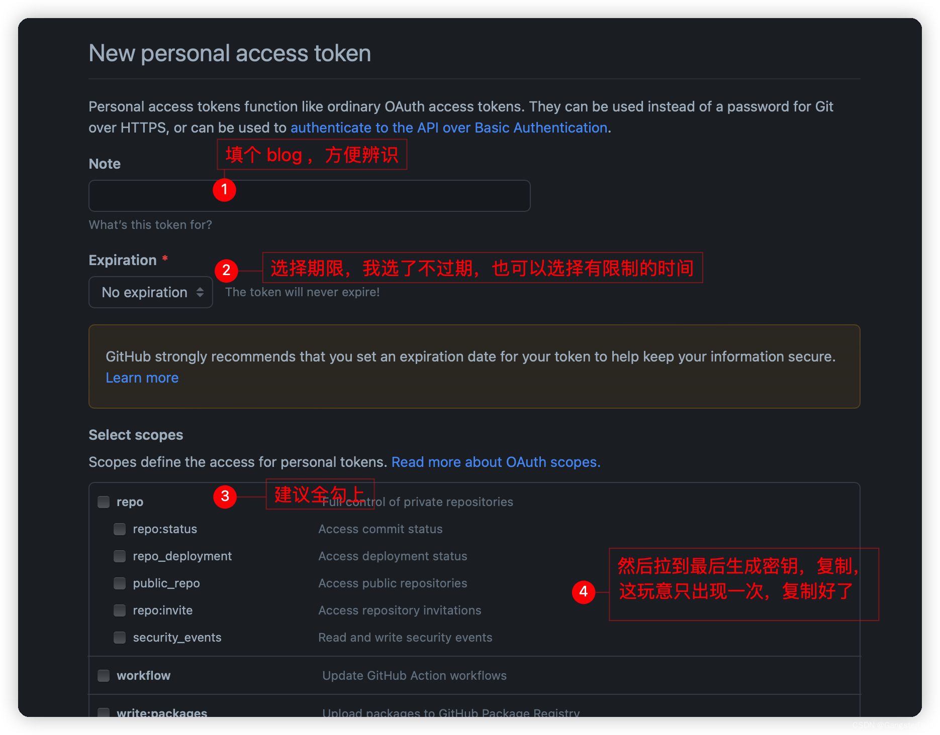Click the red required asterisk beside Expiration
The image size is (940, 735).
click(165, 259)
